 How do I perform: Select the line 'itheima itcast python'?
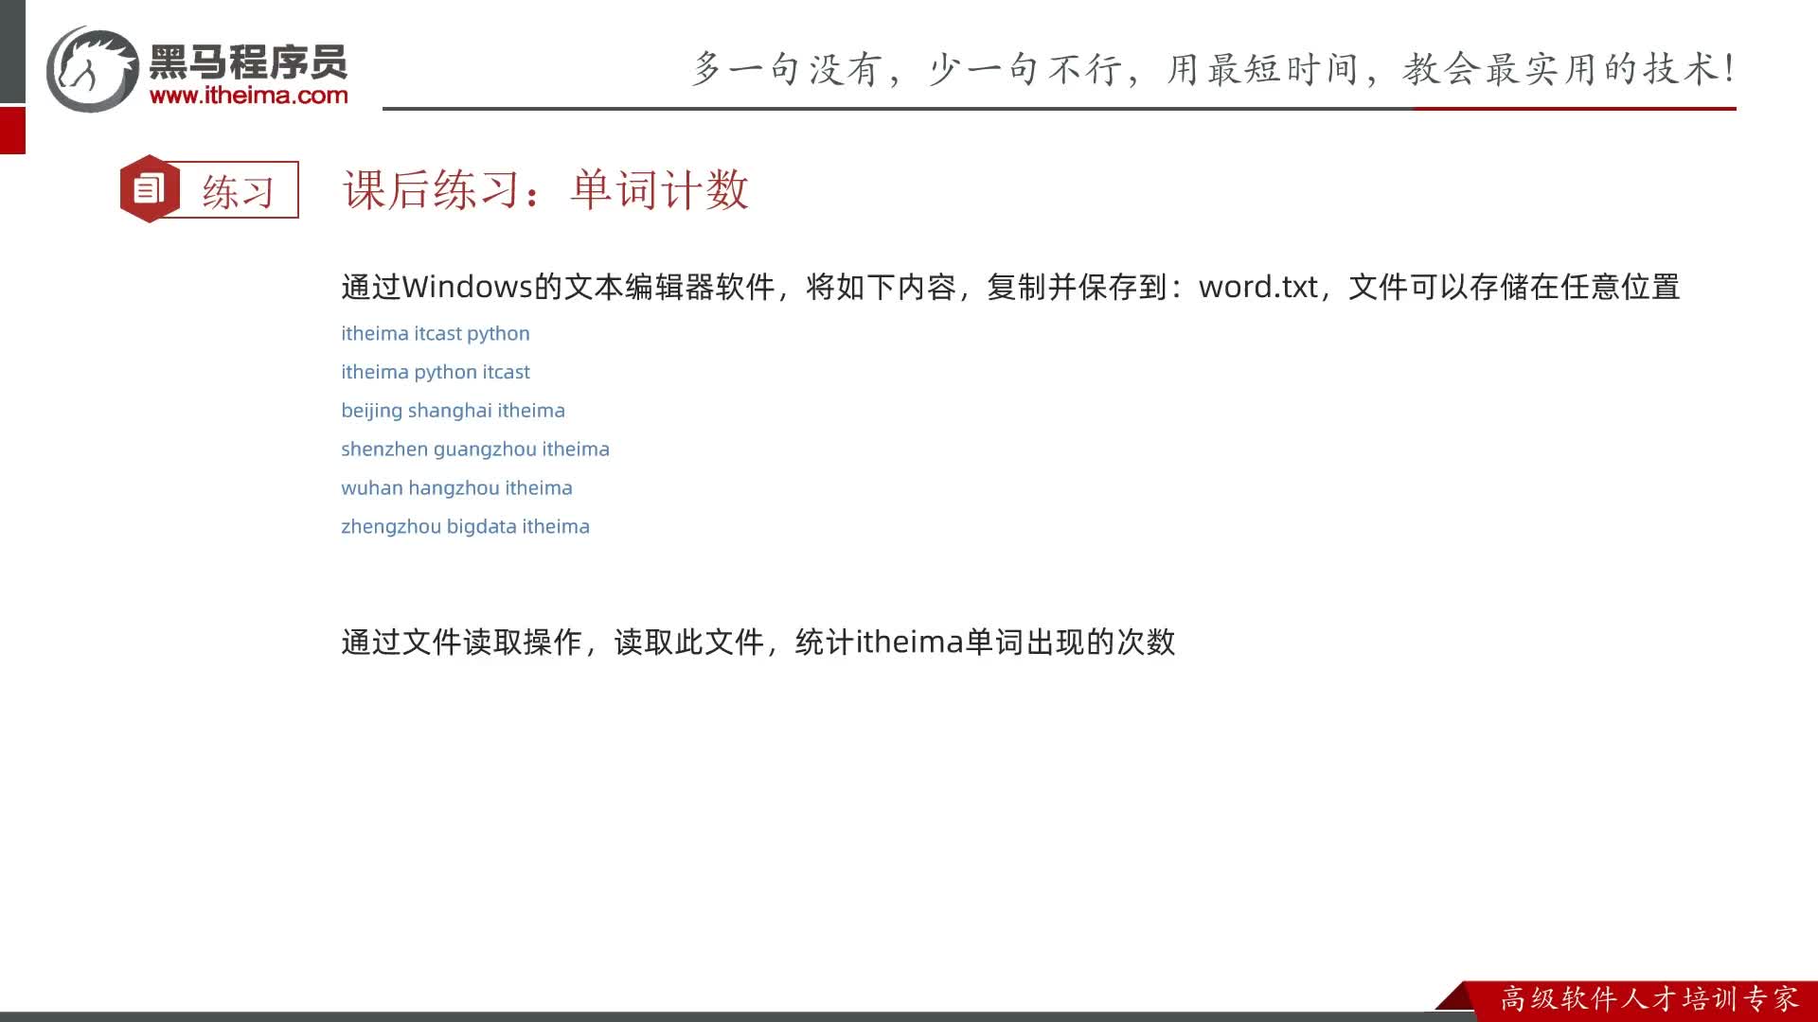[x=436, y=334]
